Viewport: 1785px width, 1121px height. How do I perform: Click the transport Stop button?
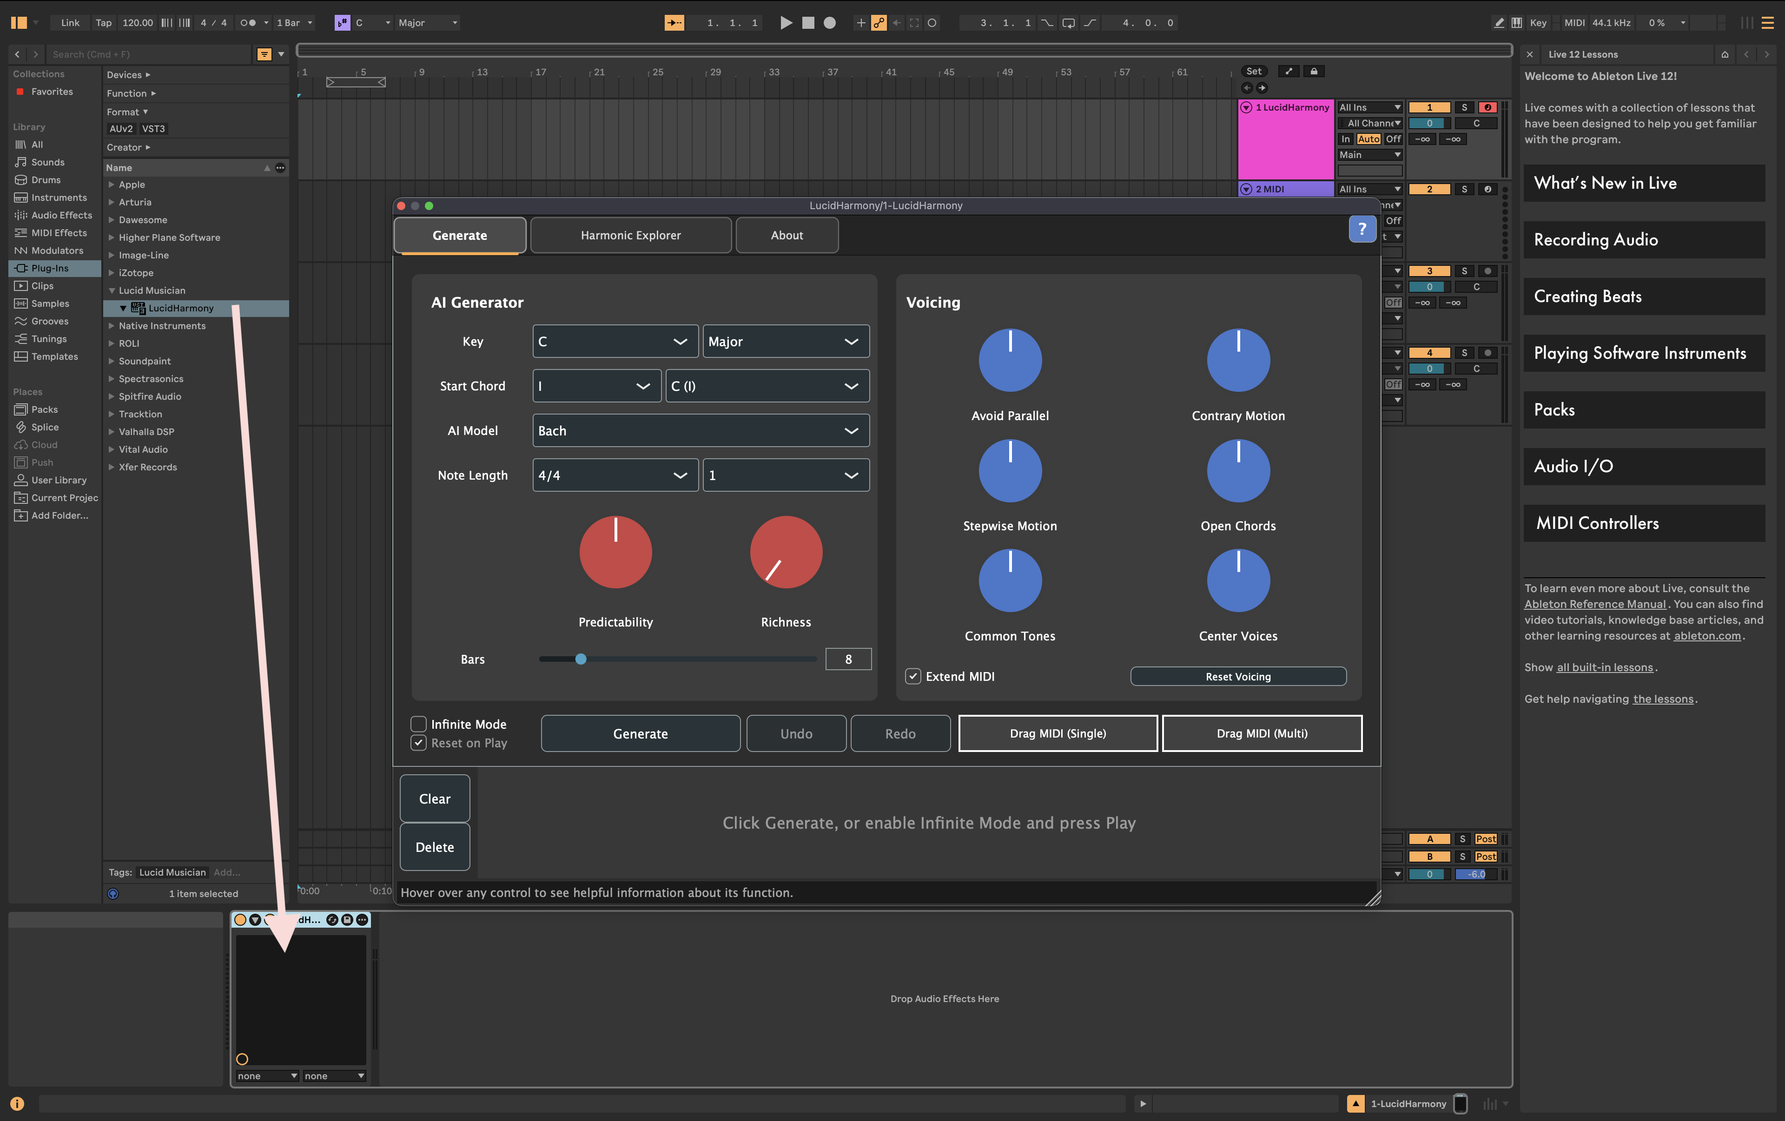tap(808, 23)
